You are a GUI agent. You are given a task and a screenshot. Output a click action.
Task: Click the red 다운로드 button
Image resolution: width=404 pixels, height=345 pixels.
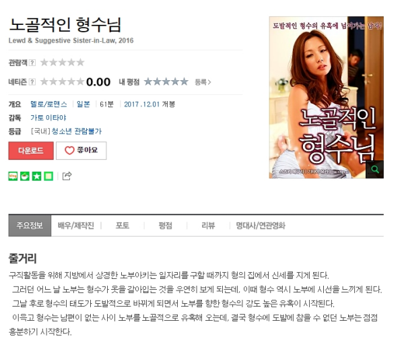[x=31, y=150]
